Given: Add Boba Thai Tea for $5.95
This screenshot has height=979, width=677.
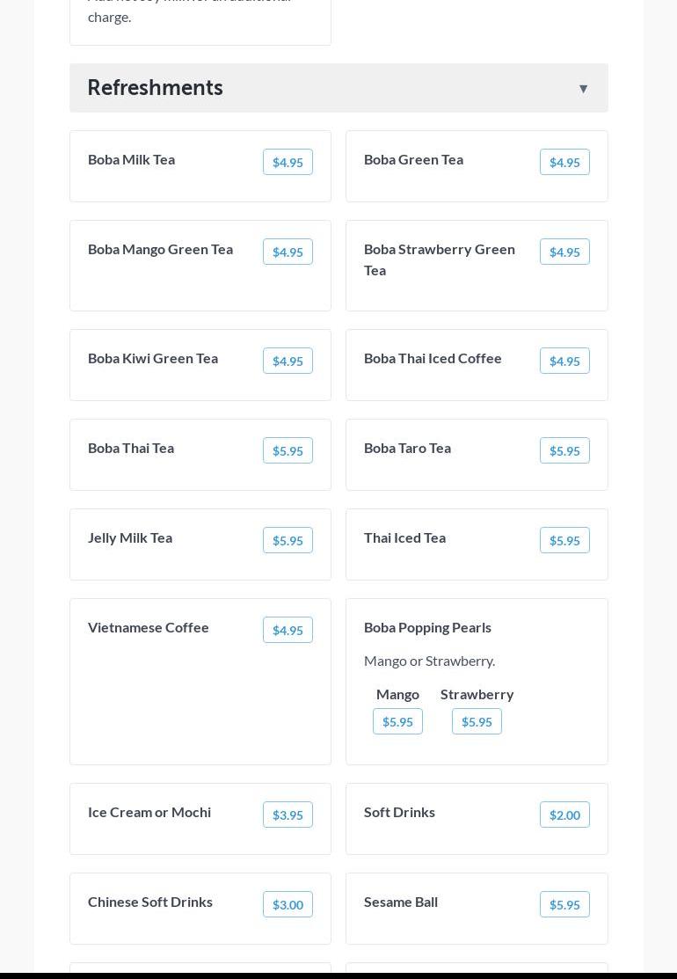Looking at the screenshot, I should click(288, 451).
